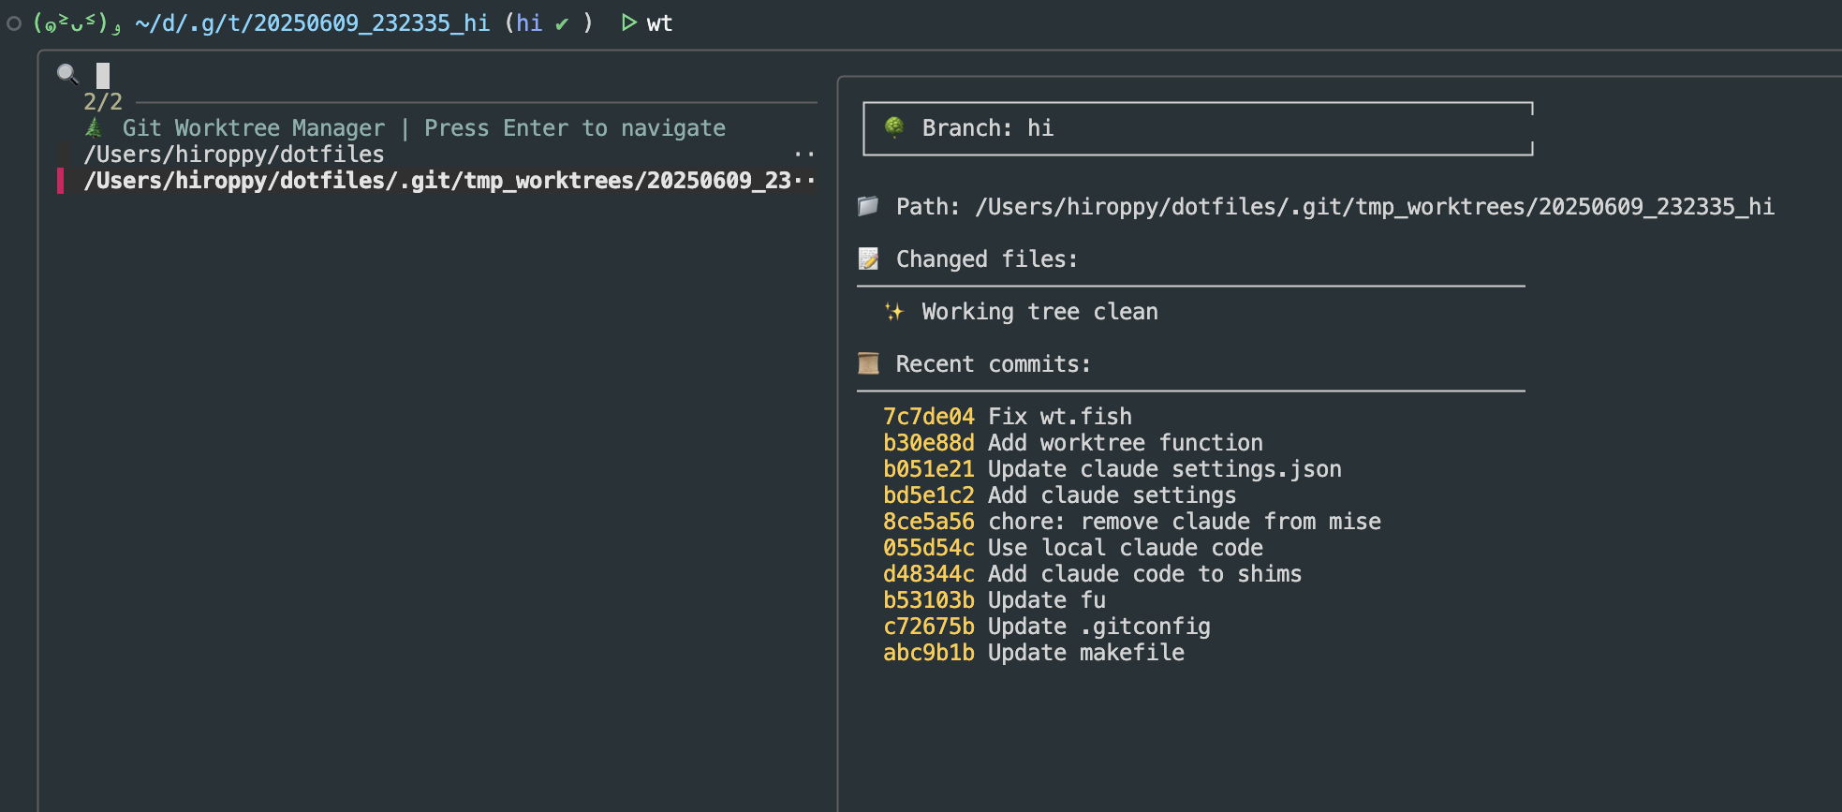Image resolution: width=1842 pixels, height=812 pixels.
Task: Click the 2/2 match counter
Action: [x=103, y=102]
